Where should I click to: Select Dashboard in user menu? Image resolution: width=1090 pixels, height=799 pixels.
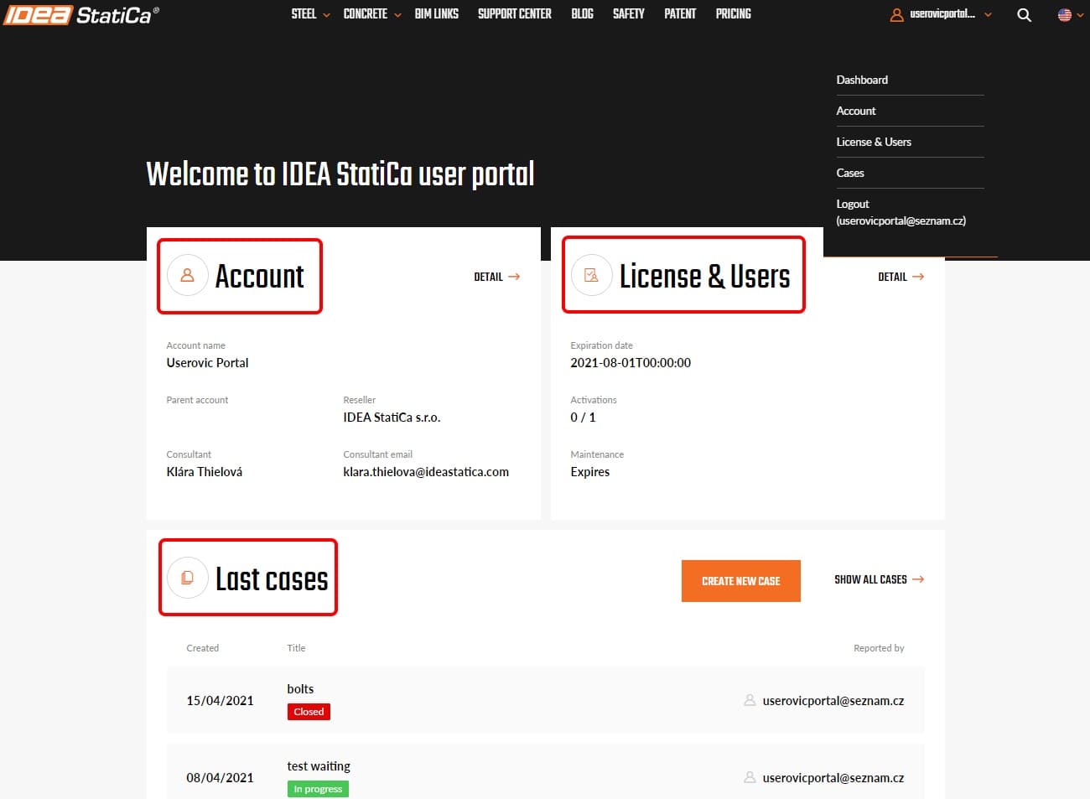tap(862, 80)
